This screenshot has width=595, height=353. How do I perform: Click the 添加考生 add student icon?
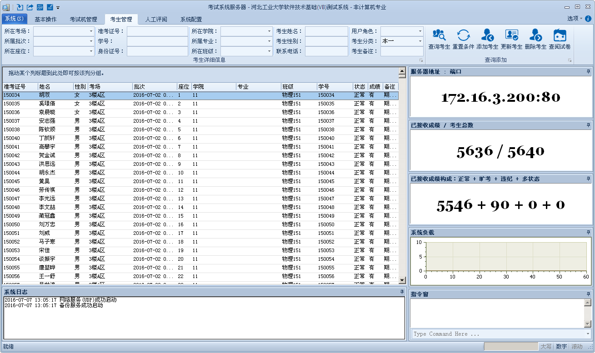tap(487, 35)
